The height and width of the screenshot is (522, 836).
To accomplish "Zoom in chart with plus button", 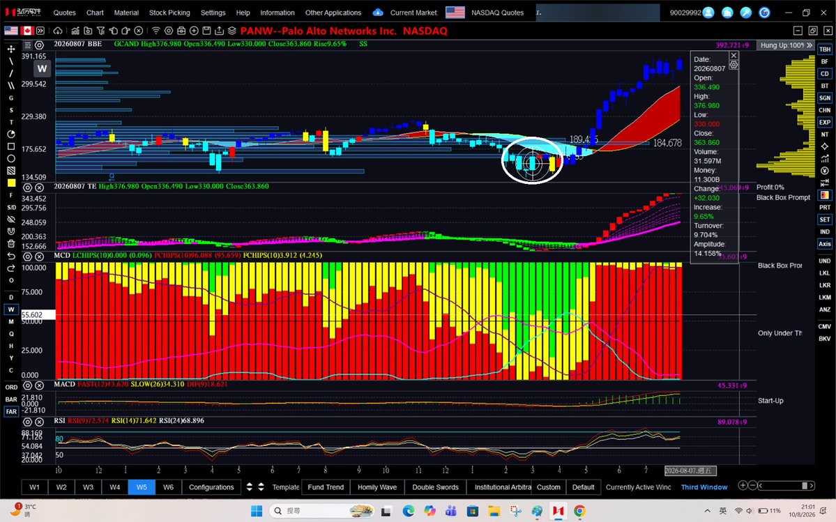I will (743, 485).
